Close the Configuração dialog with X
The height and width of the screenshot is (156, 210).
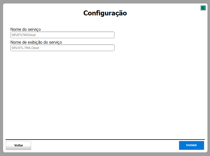203,8
